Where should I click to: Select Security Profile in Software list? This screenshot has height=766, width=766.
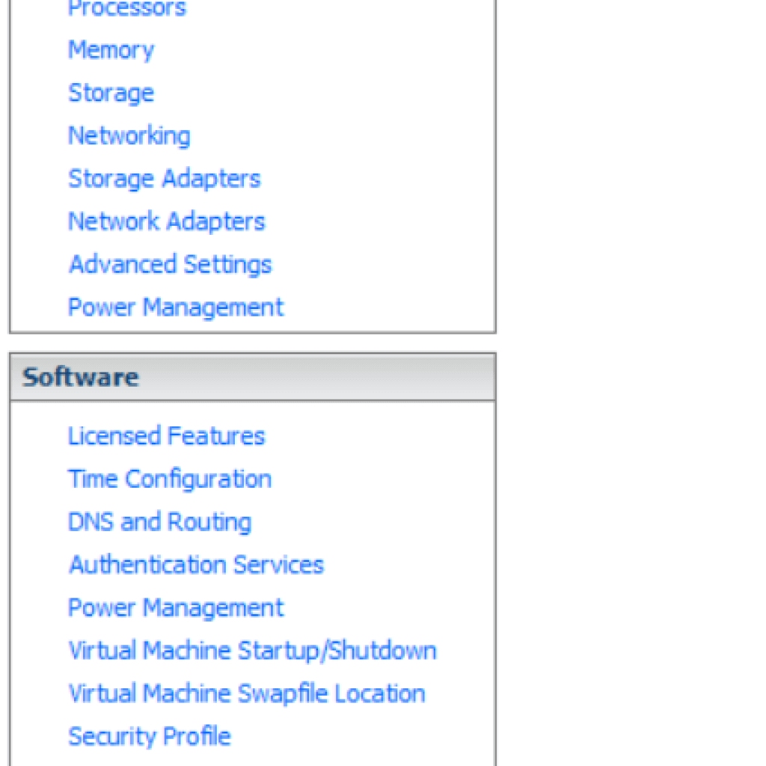(149, 735)
